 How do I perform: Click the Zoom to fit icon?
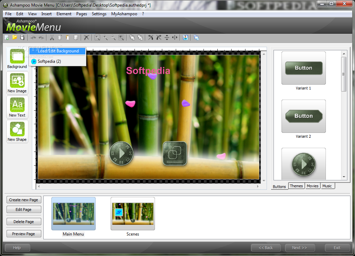coord(97,37)
